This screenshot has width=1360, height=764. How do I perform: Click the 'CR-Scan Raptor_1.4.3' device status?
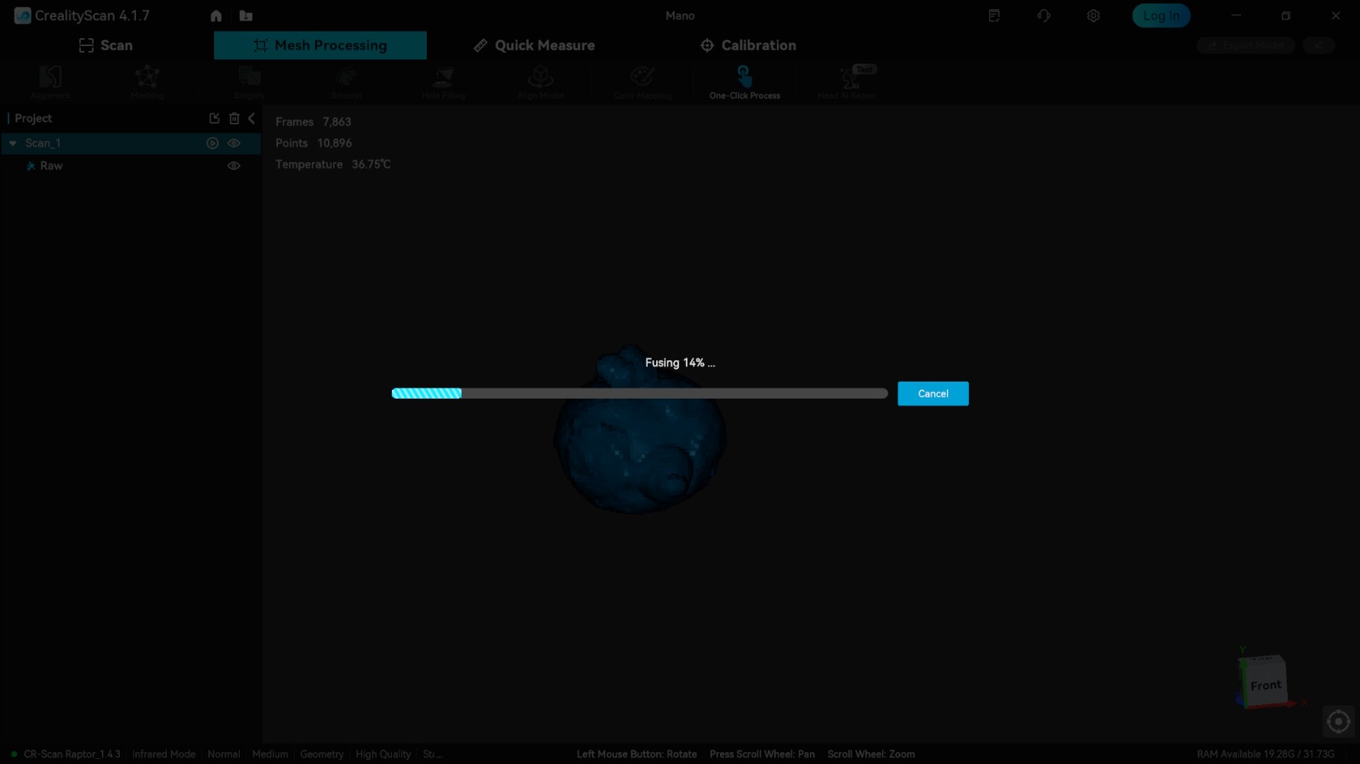[72, 754]
